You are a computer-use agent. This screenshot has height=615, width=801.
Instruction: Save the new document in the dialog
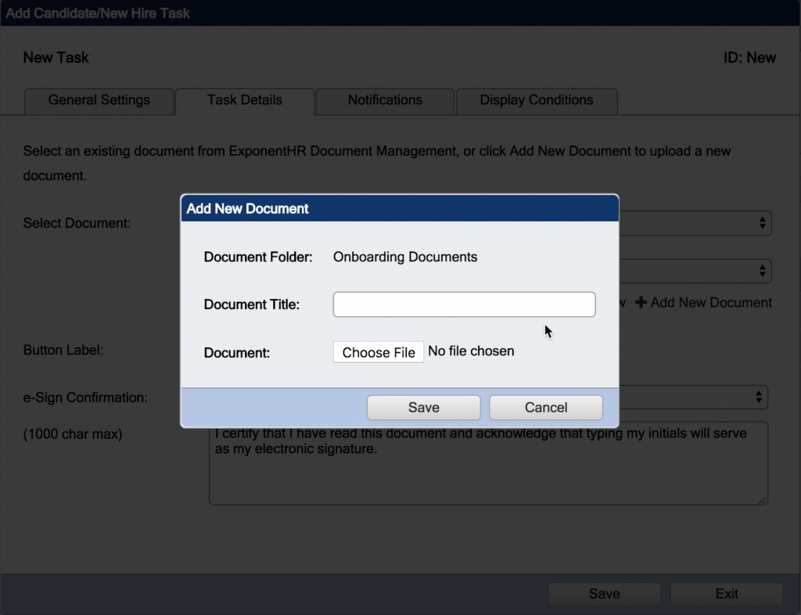point(423,407)
